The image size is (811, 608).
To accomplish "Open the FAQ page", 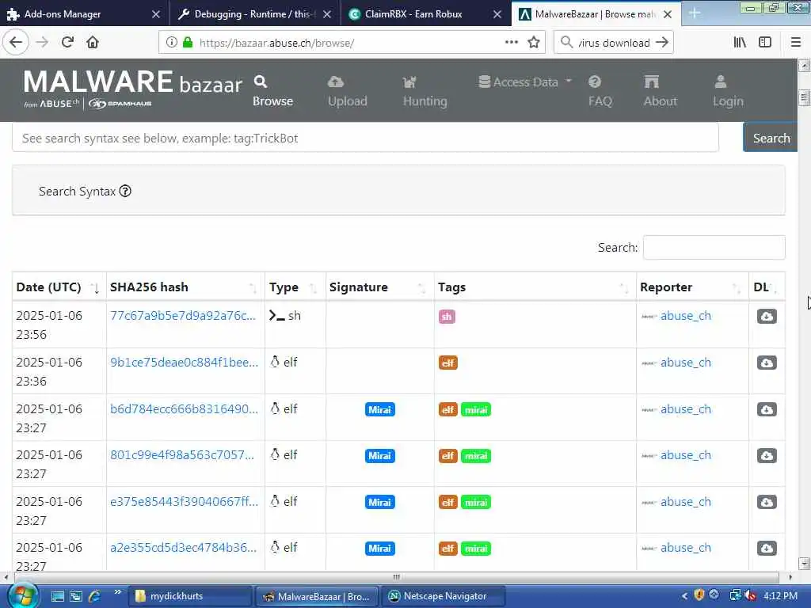I will point(600,92).
